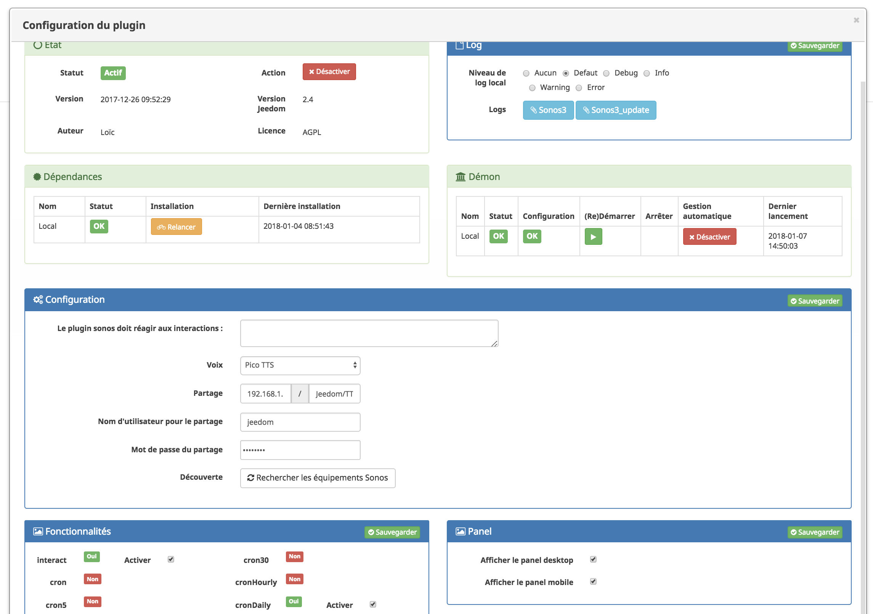Screen dimensions: 873x614
Task: Click the Log file icon
Action: tap(459, 45)
